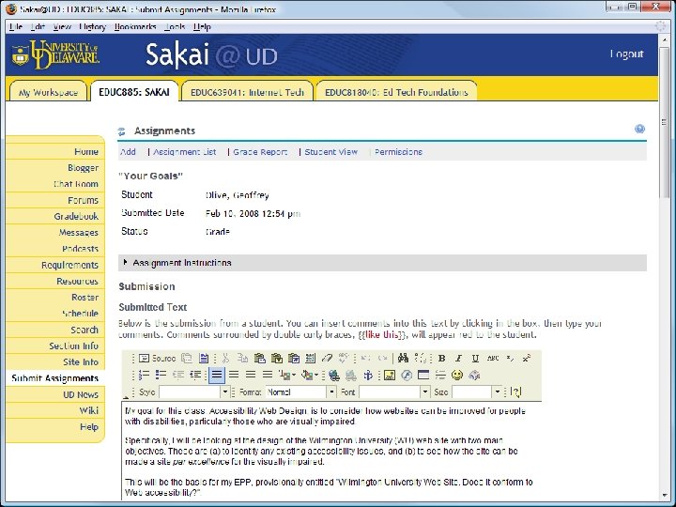The image size is (676, 507).
Task: Open the Grade Report link
Action: click(260, 152)
